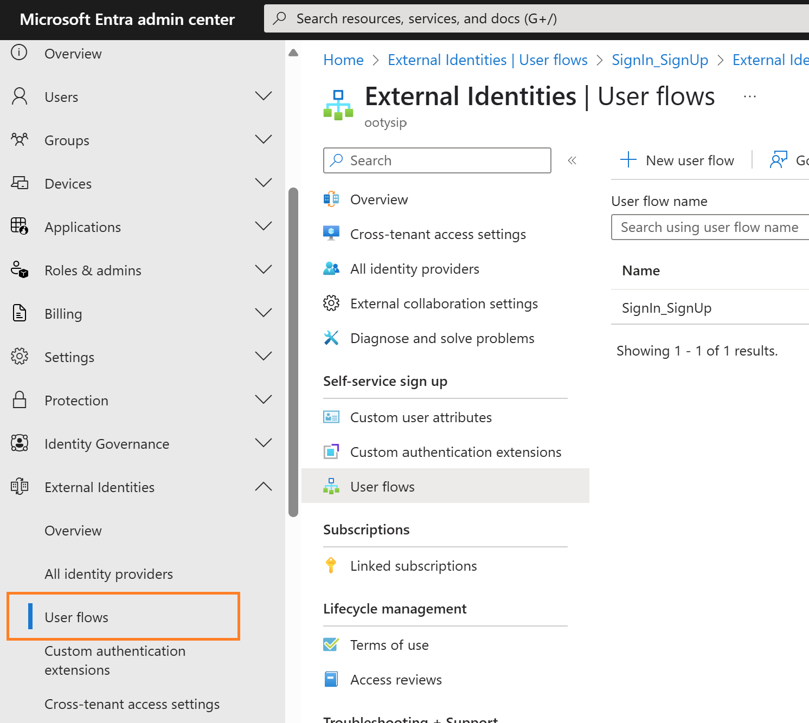Go to Home breadcrumb link
The width and height of the screenshot is (809, 723).
pyautogui.click(x=343, y=60)
